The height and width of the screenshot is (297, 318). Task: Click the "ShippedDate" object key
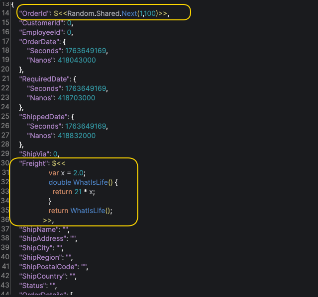pos(41,117)
